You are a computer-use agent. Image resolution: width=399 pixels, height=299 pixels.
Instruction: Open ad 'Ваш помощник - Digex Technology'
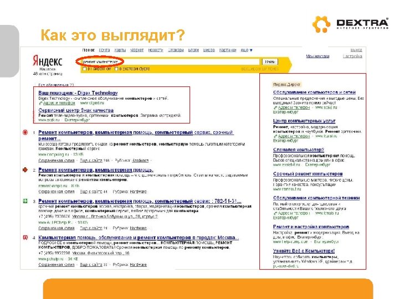click(x=78, y=93)
